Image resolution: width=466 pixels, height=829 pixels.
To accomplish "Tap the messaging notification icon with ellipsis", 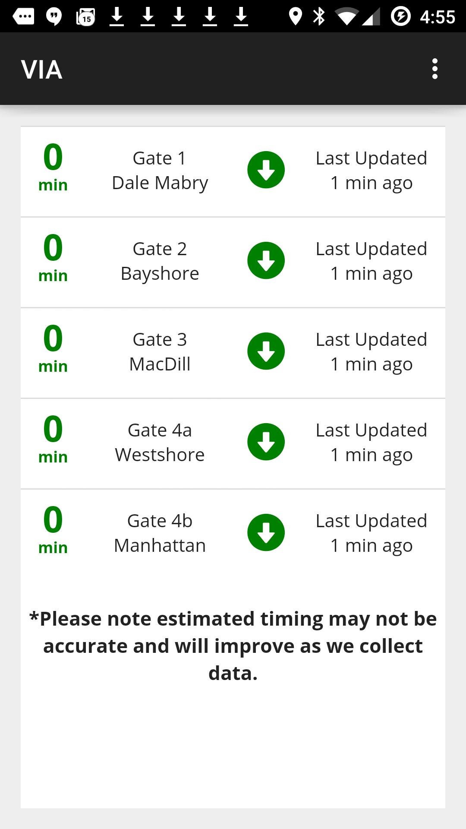I will [x=23, y=16].
